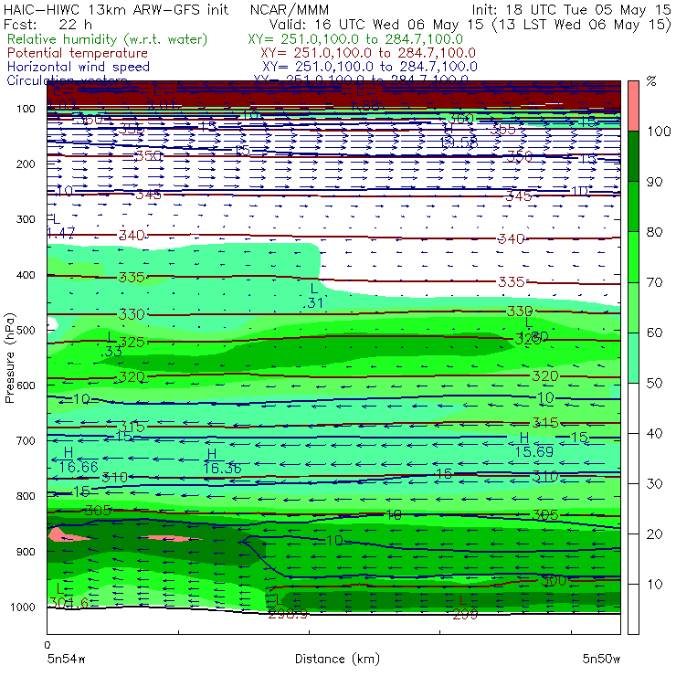Click the wind minimum value '.33'
The height and width of the screenshot is (676, 676).
(x=111, y=352)
